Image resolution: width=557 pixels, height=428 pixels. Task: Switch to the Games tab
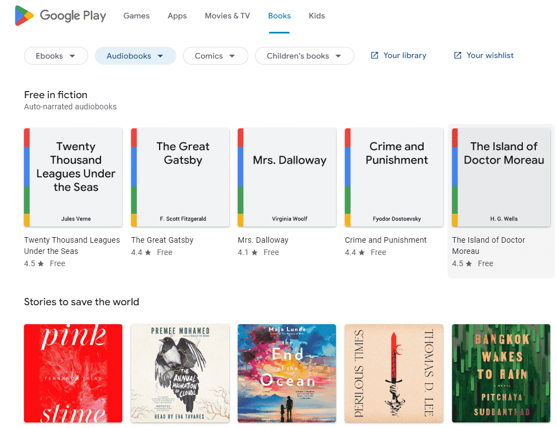[136, 16]
